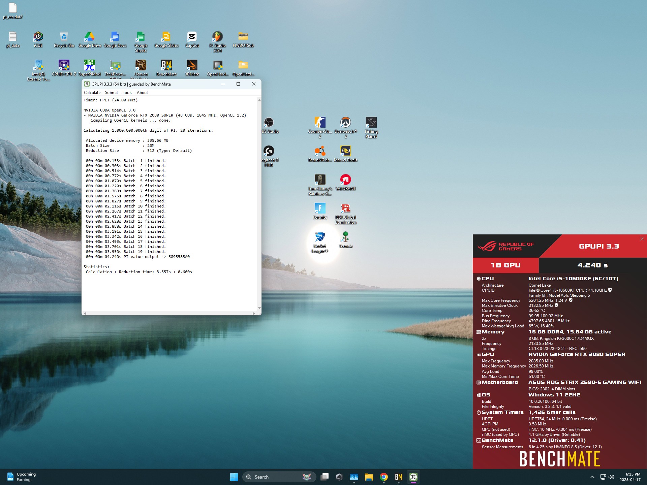Click the Calculation + Reduction time line
Screen dimensions: 647x485
139,272
